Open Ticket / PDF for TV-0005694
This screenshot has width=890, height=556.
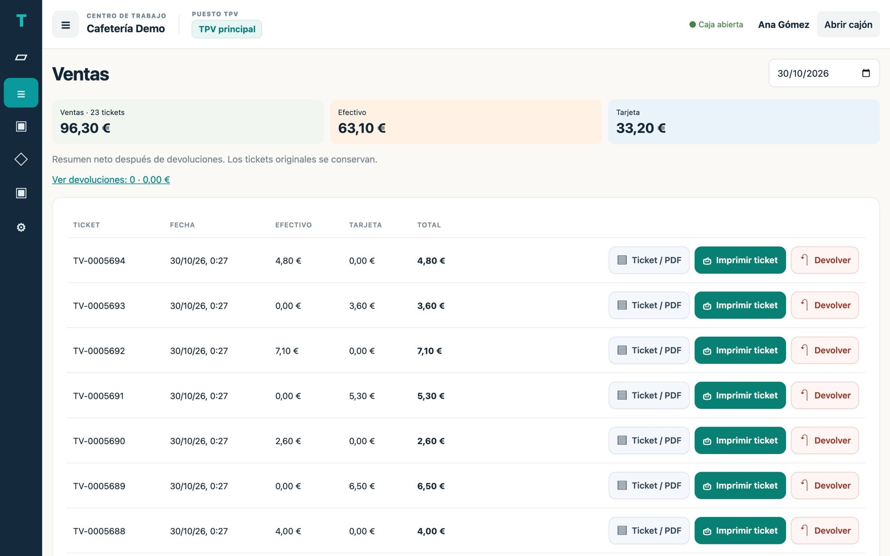coord(649,260)
